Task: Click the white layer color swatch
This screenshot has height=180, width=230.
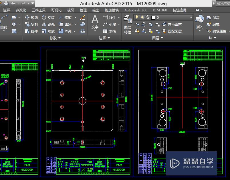Action: click(x=153, y=18)
